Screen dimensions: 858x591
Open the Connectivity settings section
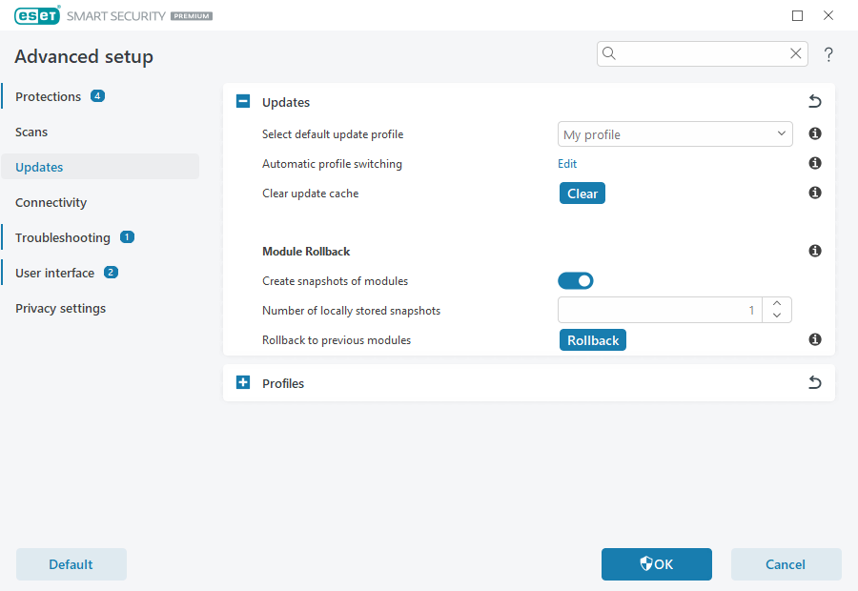[51, 202]
